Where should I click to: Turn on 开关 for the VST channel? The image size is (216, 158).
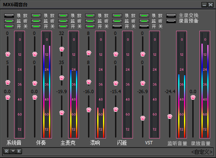tap(144, 26)
